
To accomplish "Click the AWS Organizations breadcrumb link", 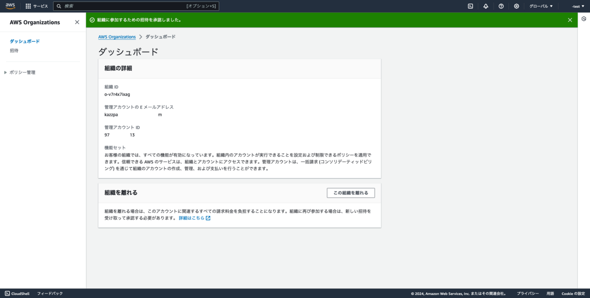I will (x=117, y=37).
